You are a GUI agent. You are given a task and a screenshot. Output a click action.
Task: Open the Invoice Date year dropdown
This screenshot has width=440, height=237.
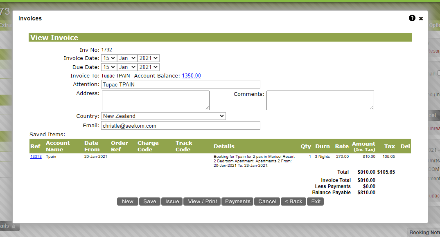(x=148, y=58)
